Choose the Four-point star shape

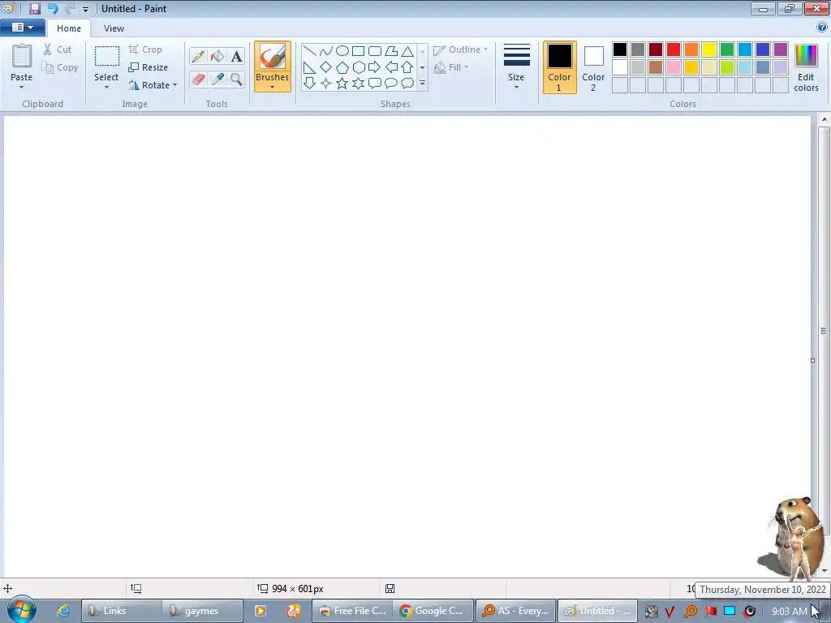(x=326, y=84)
